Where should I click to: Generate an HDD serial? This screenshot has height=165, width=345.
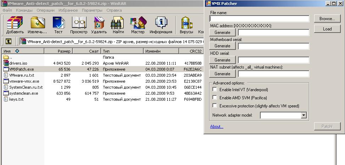(222, 60)
